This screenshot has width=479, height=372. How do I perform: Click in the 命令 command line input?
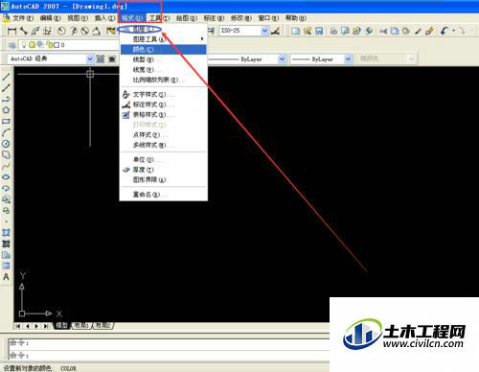(x=170, y=356)
